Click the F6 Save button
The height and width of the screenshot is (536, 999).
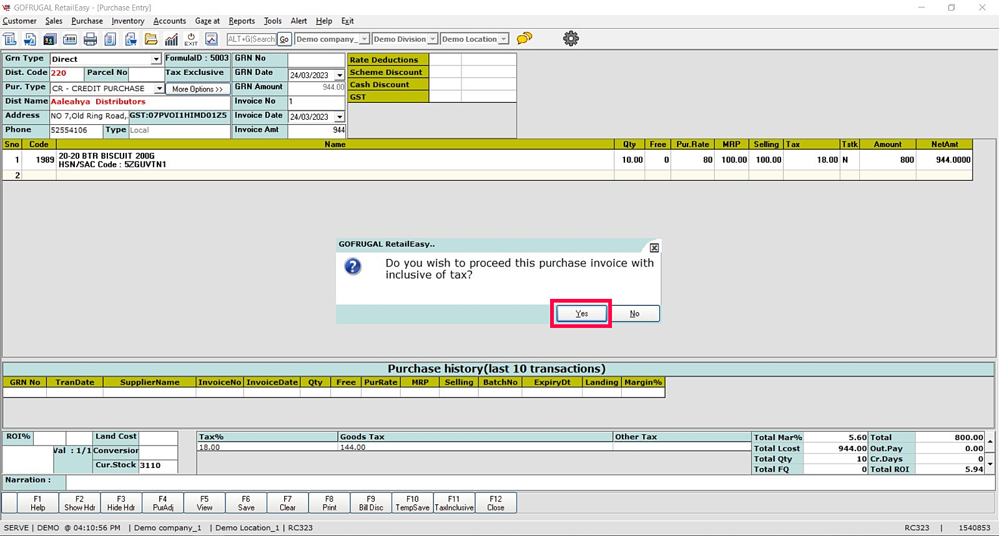(246, 503)
